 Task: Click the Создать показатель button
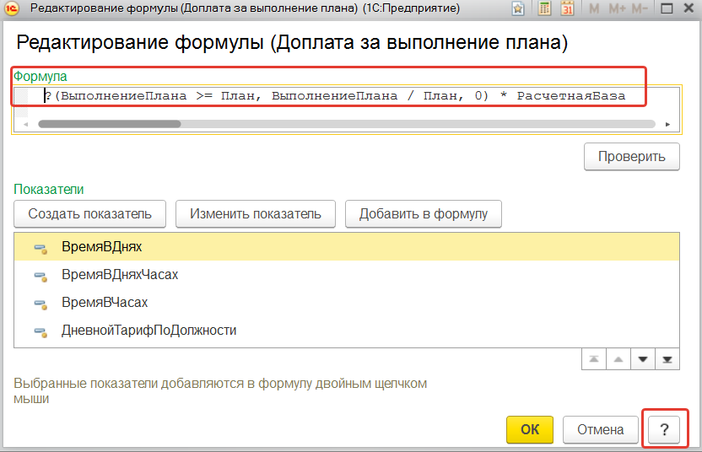point(90,214)
